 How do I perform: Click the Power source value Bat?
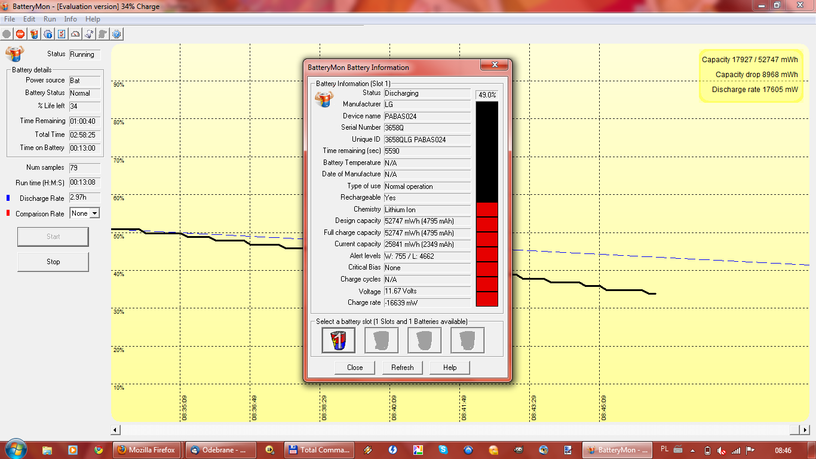pos(85,81)
